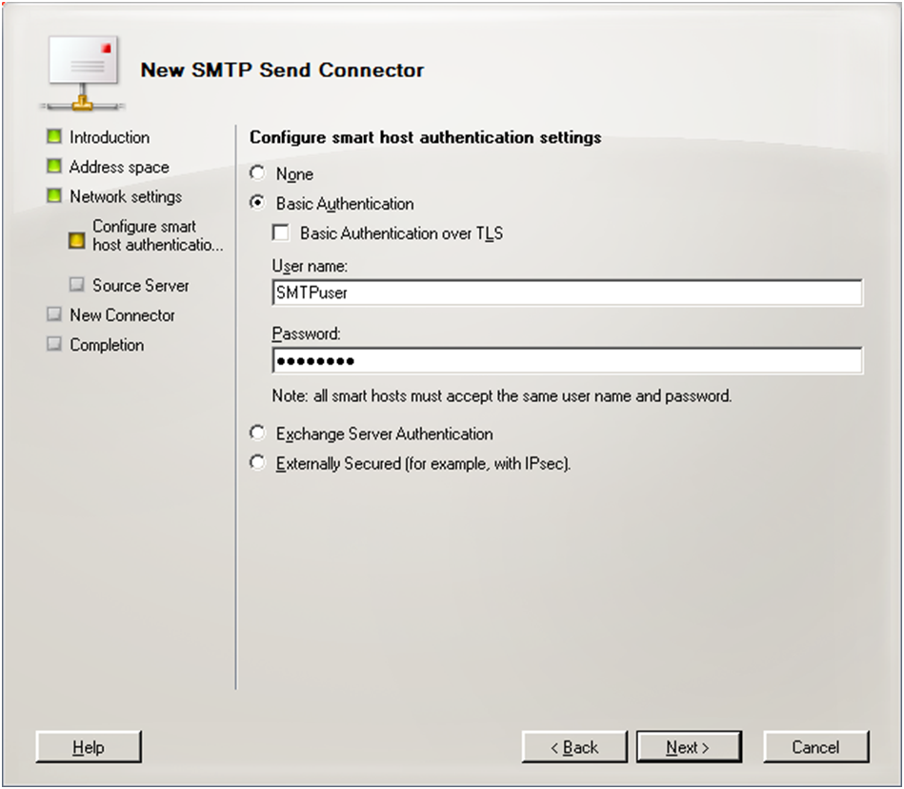Click the gray status square beside Source Server
Screen dimensions: 904x789
[77, 284]
